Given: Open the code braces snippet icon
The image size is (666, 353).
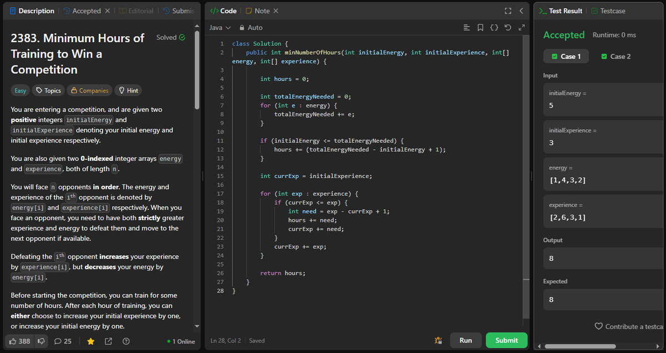Looking at the screenshot, I should 494,27.
